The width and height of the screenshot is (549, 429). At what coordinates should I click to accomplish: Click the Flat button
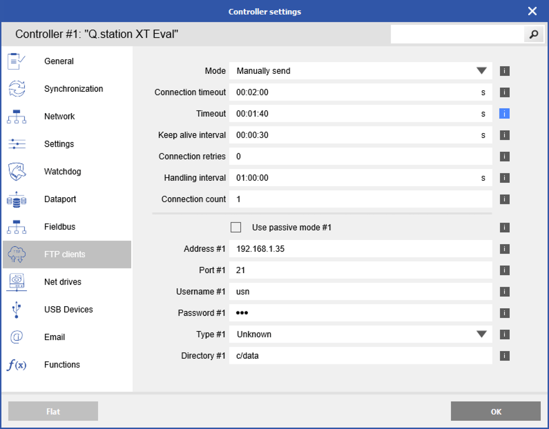point(53,411)
